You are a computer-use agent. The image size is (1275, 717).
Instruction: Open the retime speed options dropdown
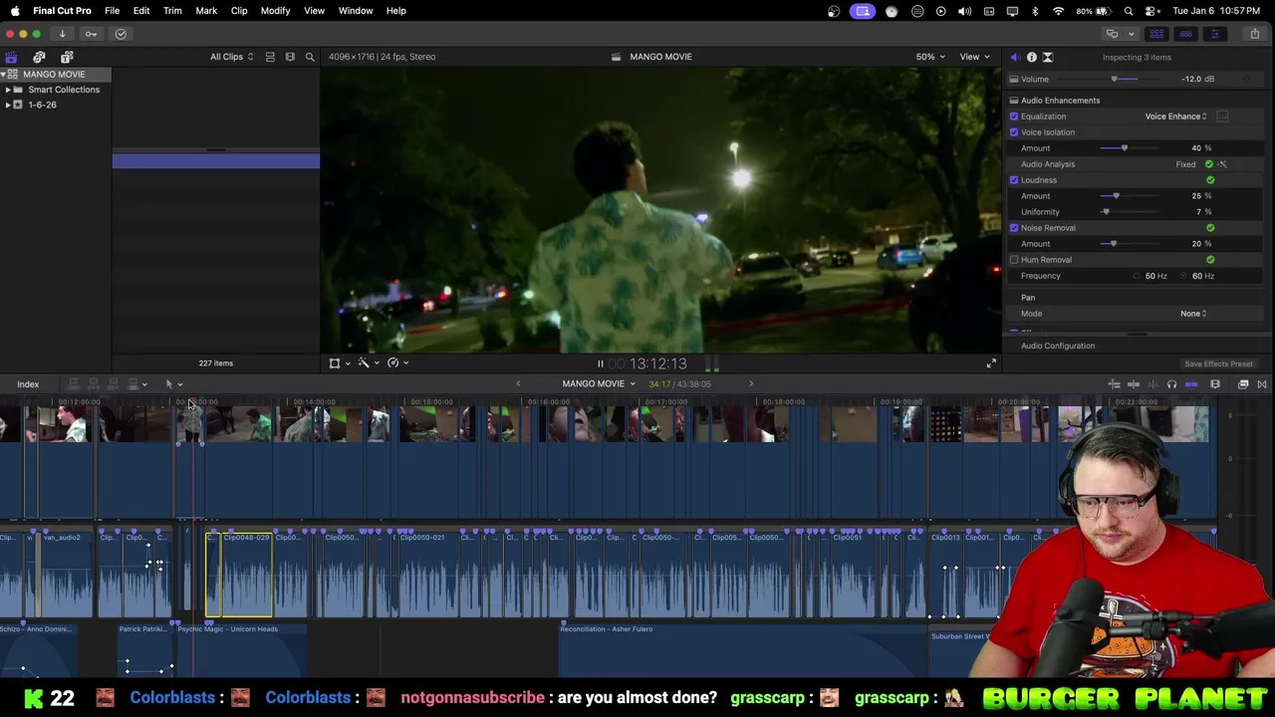click(x=397, y=363)
